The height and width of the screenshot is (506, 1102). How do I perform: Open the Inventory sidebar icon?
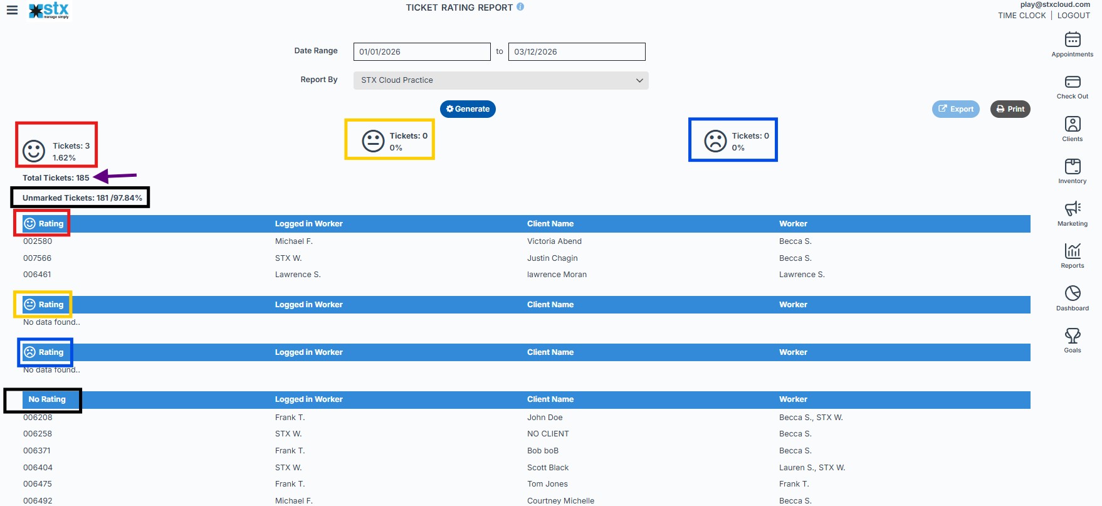point(1073,167)
